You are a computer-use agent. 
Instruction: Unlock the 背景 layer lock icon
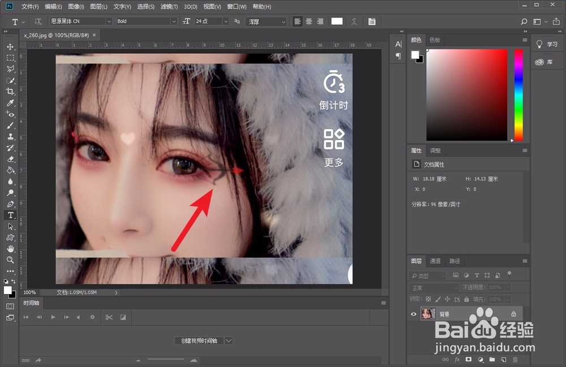click(x=513, y=314)
